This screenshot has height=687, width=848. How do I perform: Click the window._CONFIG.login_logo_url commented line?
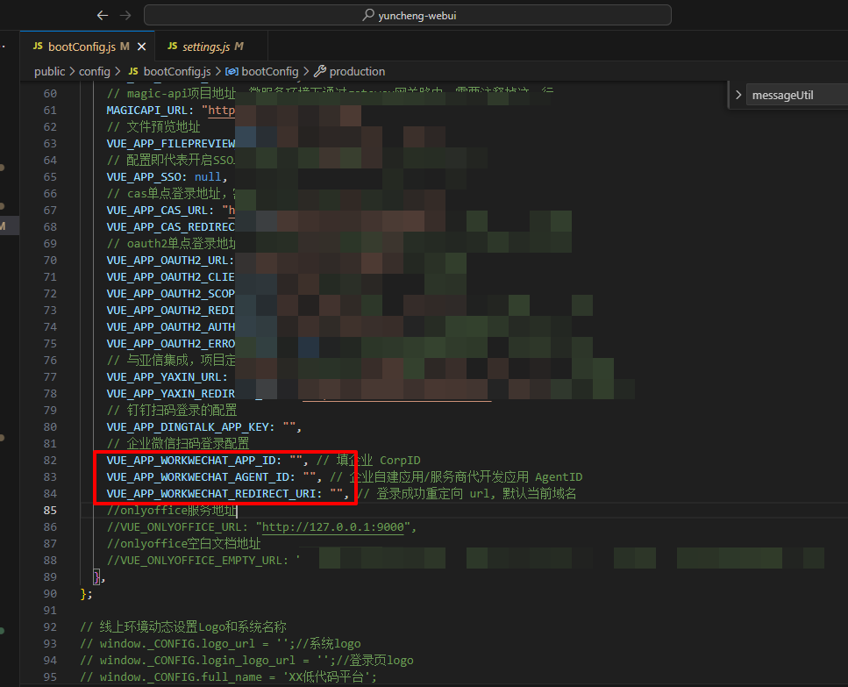246,661
